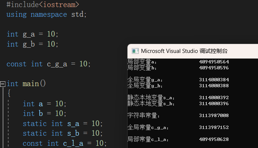The image size is (258, 148).
Task: Click console label '全局变量g_b:'
Action: tap(145, 86)
